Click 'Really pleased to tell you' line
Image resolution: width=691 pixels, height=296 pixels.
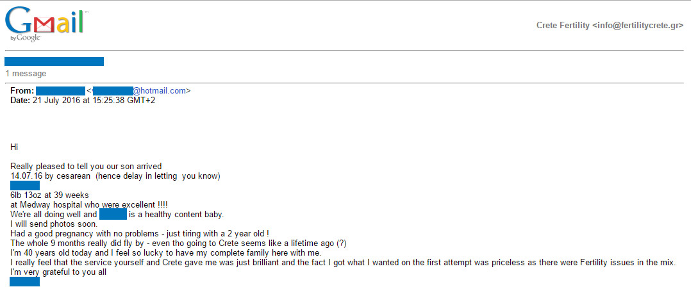[x=86, y=167]
